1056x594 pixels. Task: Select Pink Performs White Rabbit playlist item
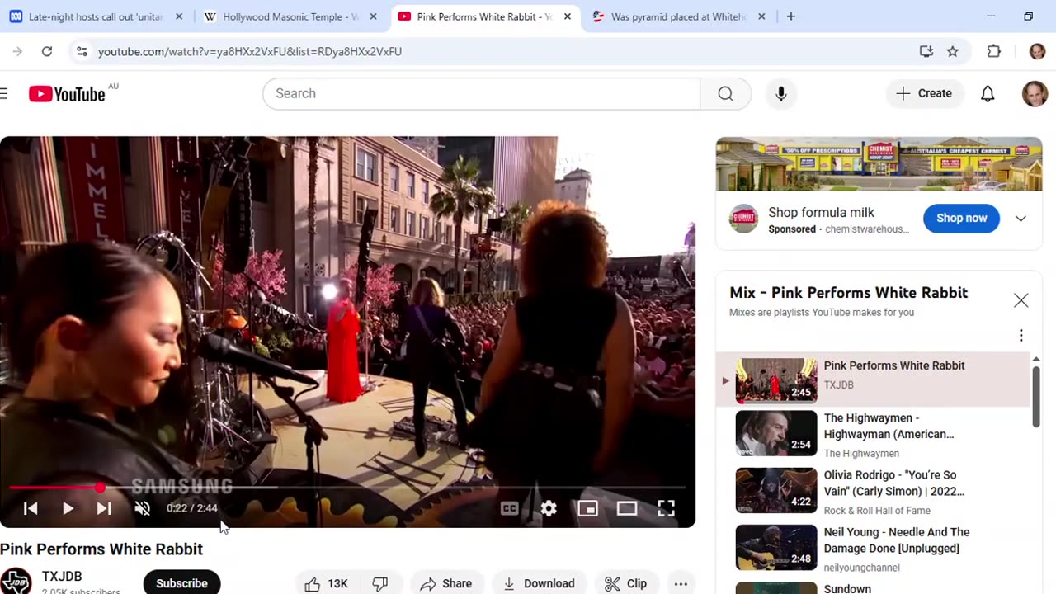click(873, 379)
